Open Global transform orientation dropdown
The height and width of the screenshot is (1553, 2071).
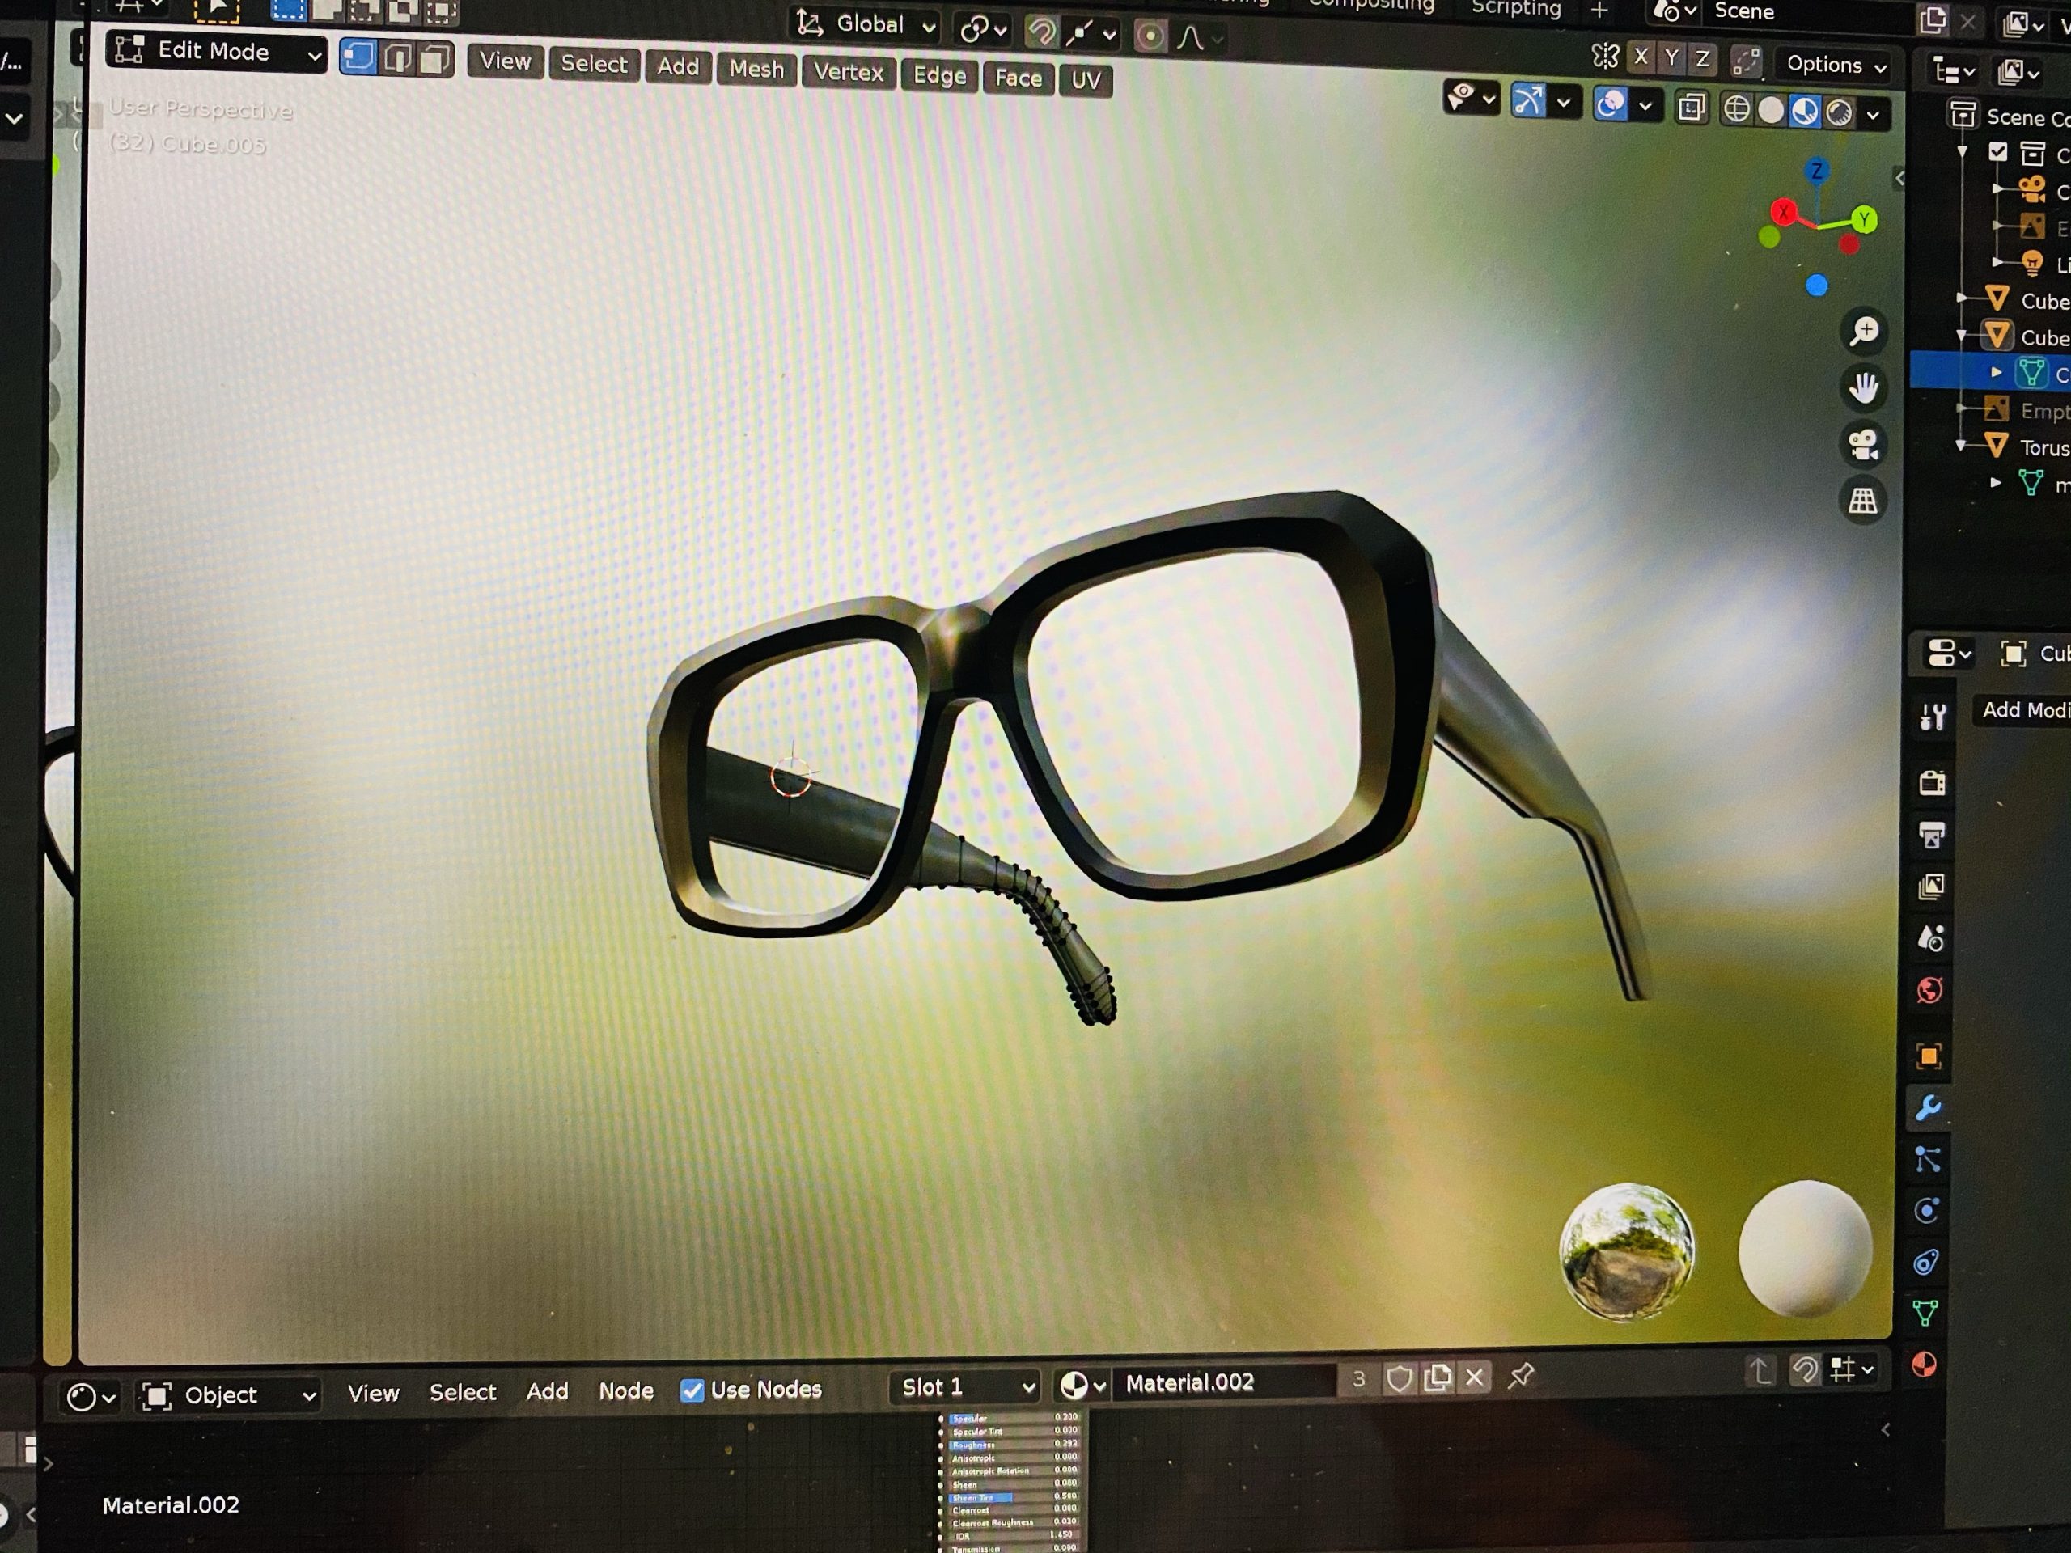point(868,25)
